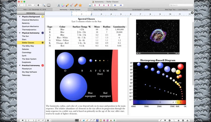
Task: Select the eraser tool in bottom bar
Action: coord(80,120)
